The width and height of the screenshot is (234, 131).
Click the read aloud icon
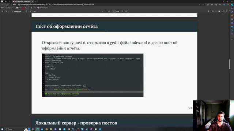click(x=30, y=11)
